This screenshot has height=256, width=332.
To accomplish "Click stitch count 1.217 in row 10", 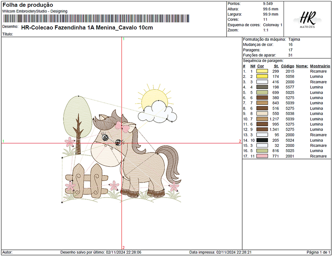I will tap(274, 119).
